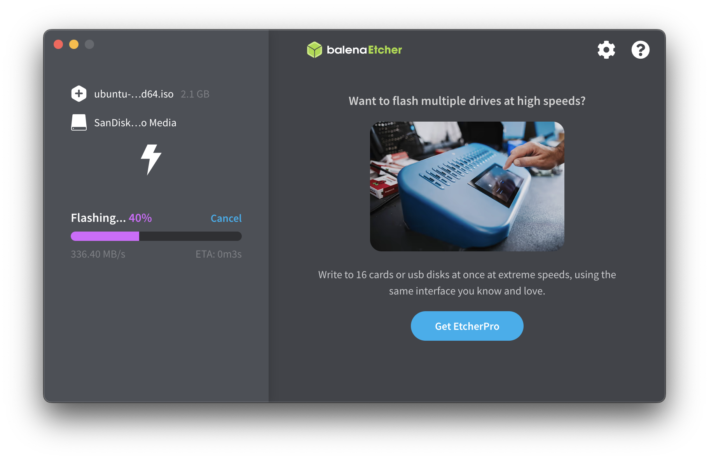The height and width of the screenshot is (460, 709).
Task: Click the lightning bolt flash icon
Action: (x=151, y=160)
